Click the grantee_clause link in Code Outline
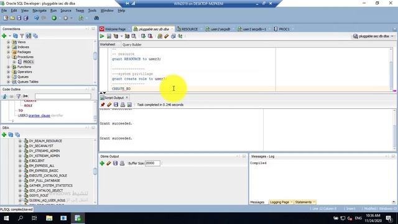Screen dimensions: 398x224 tap(39, 116)
